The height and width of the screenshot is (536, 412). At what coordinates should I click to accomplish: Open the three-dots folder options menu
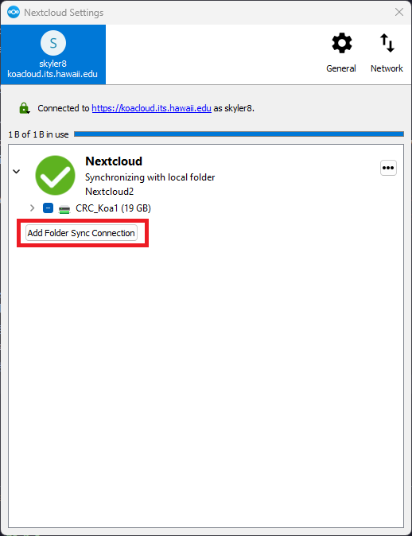pyautogui.click(x=388, y=168)
